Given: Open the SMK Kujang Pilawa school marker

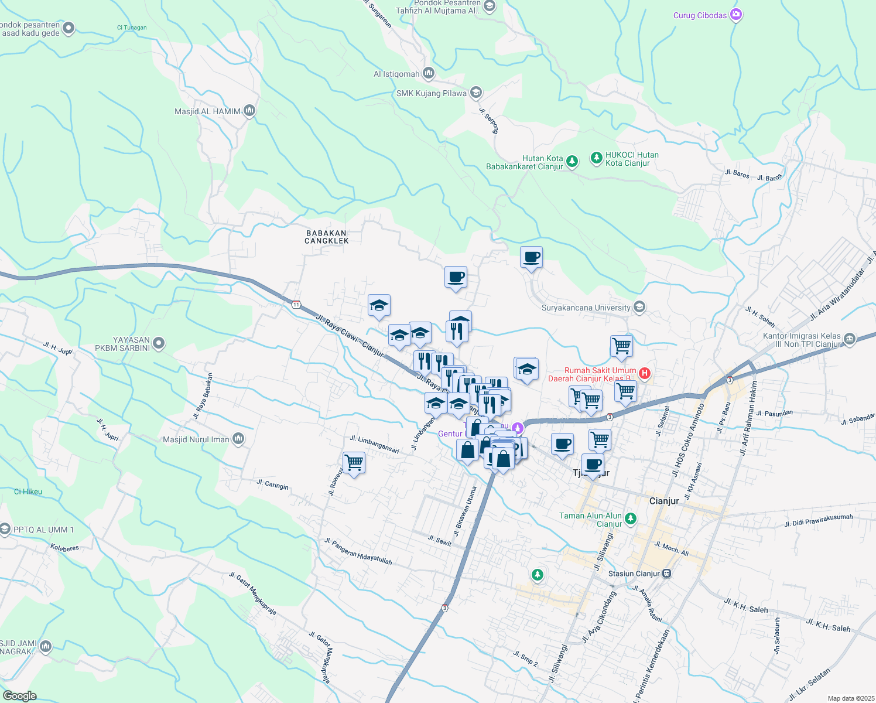Looking at the screenshot, I should 475,93.
